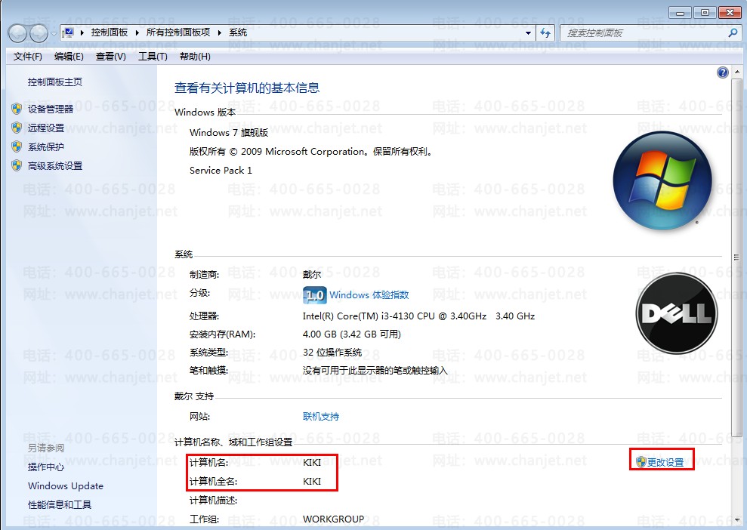Open the 帮助(H) menu
This screenshot has height=530, width=747.
click(195, 57)
